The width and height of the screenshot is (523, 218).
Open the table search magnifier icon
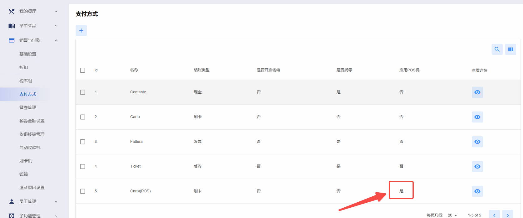[x=497, y=49]
